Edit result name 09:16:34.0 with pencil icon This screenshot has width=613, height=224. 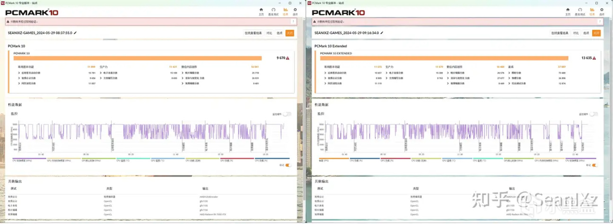tap(382, 33)
